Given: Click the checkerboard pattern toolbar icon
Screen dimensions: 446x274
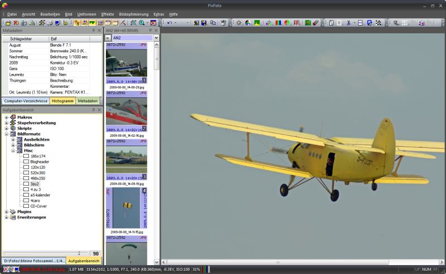Looking at the screenshot, I should point(379,23).
